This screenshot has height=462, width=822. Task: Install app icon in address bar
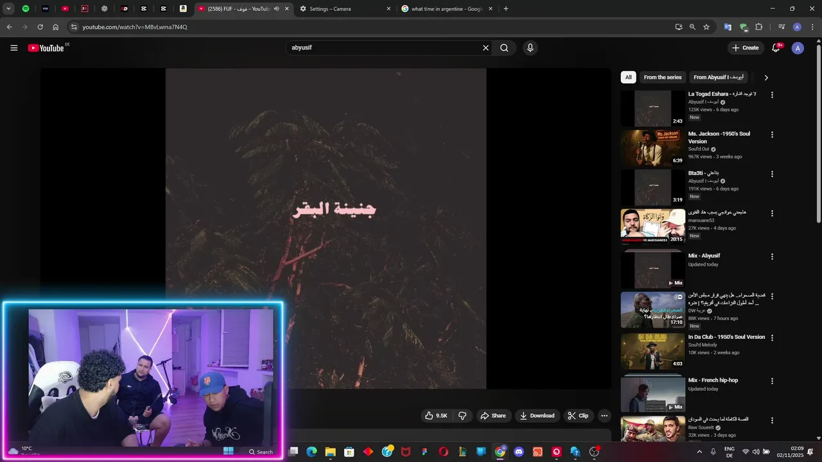(x=679, y=27)
